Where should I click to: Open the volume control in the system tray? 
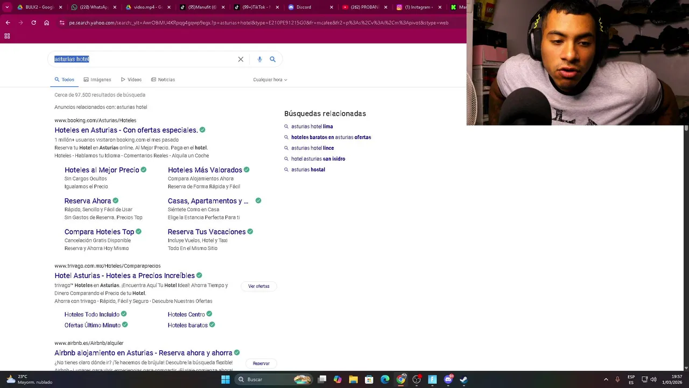[x=653, y=379]
